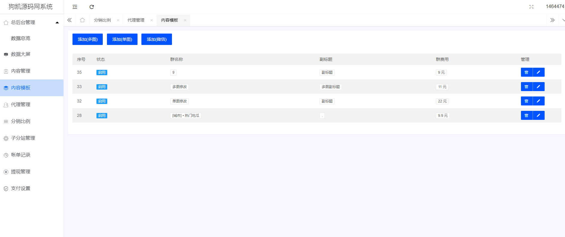This screenshot has width=565, height=237.
Task: Click the fullscreen icon at top right
Action: click(x=531, y=7)
